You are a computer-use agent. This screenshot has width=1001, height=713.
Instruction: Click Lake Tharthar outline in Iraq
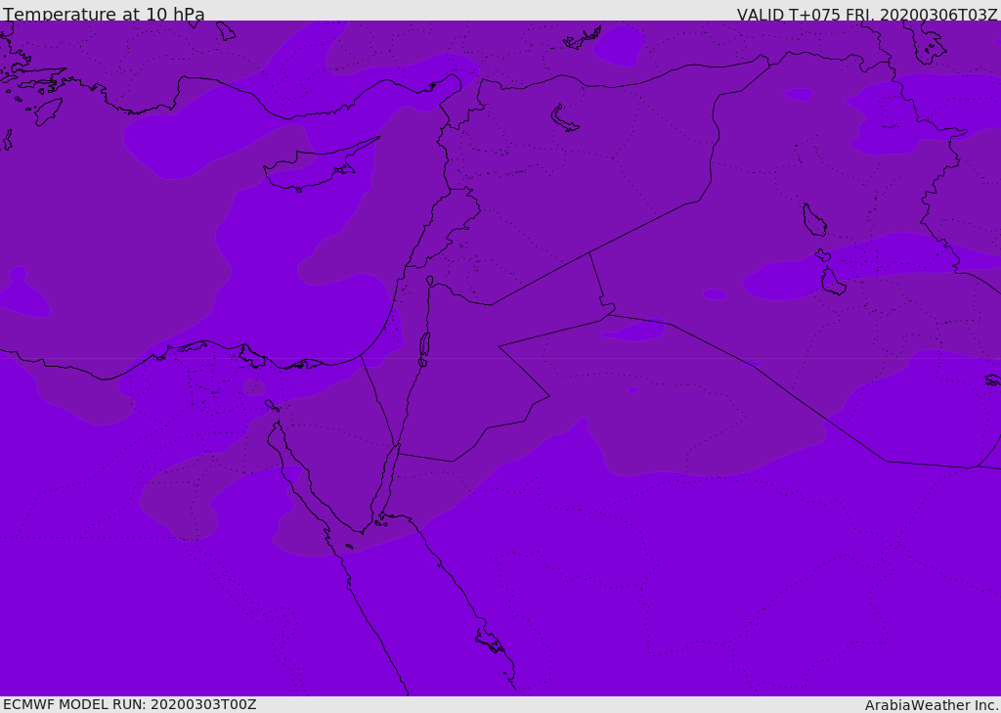pos(814,220)
